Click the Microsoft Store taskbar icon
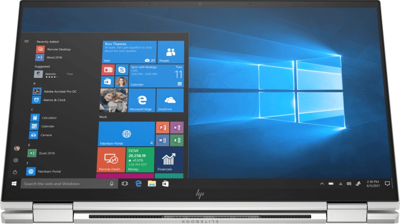 (164, 184)
